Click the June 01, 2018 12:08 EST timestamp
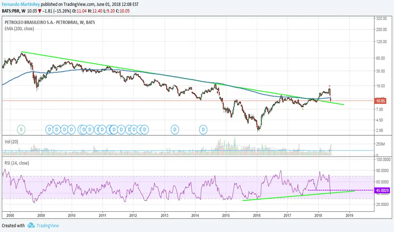Image resolution: width=394 pixels, height=232 pixels. pos(118,4)
